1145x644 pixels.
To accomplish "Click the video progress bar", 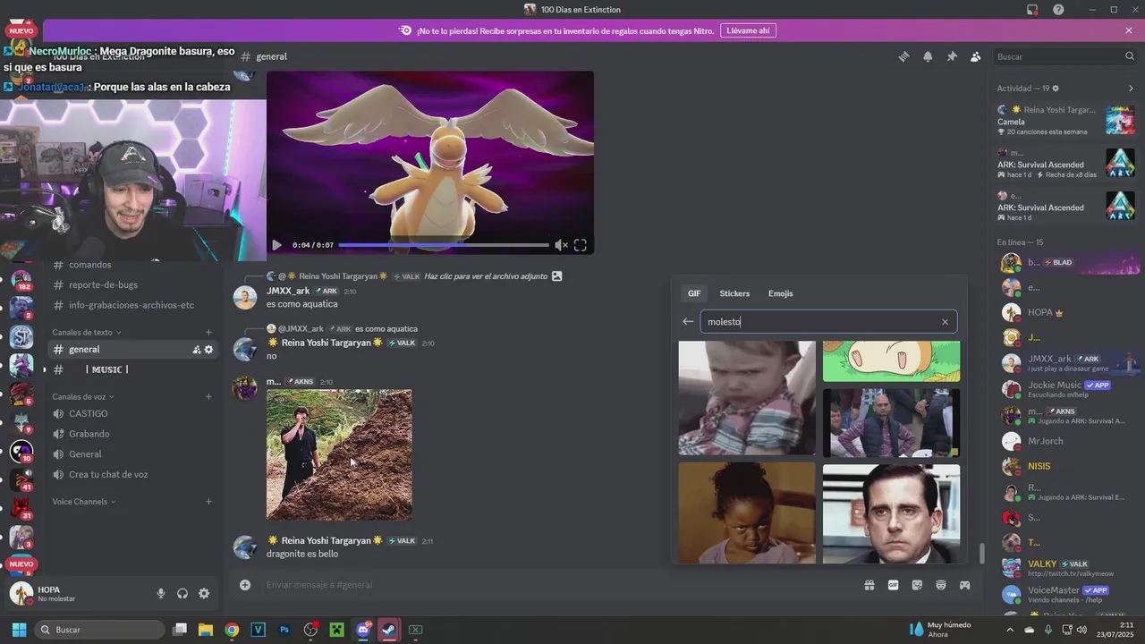I will click(x=444, y=245).
